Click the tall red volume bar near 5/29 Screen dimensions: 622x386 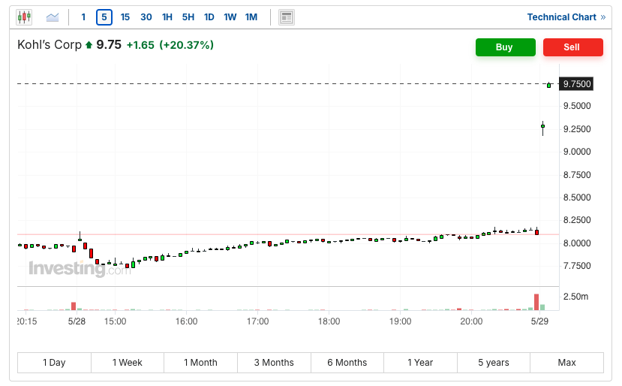(x=536, y=302)
